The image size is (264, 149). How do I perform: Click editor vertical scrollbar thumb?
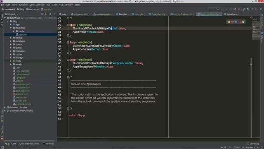click(x=251, y=98)
